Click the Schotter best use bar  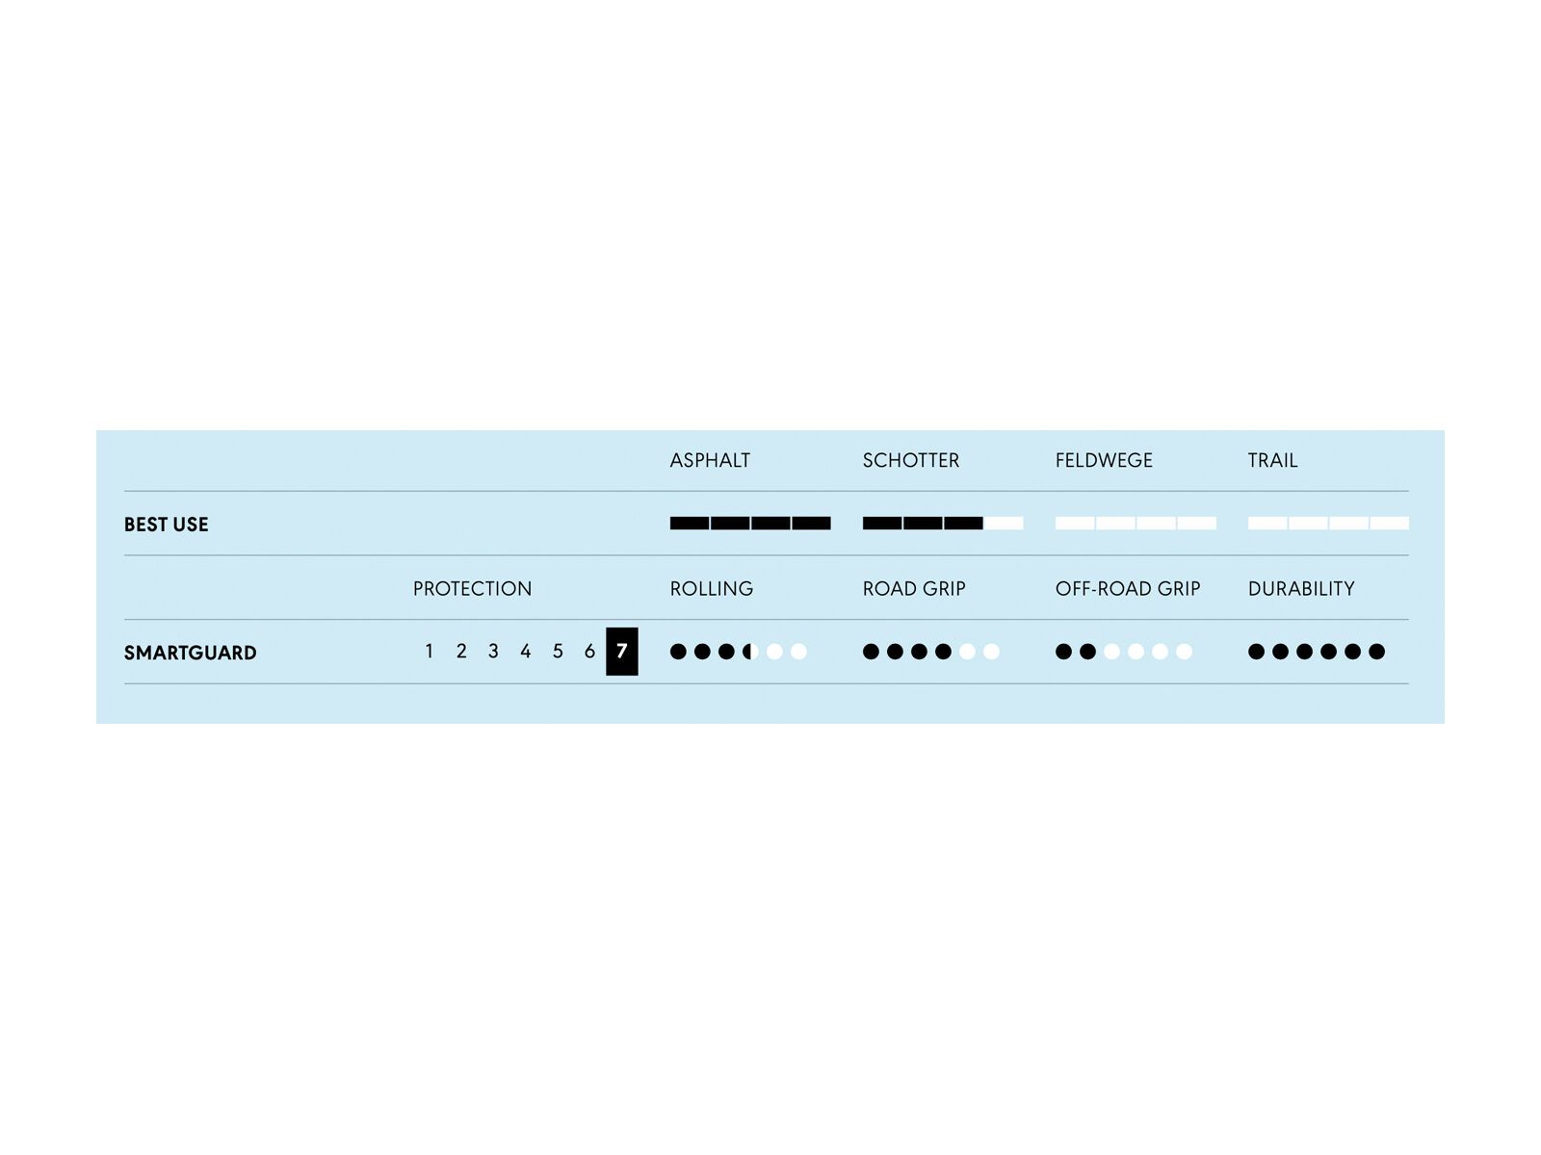[942, 524]
